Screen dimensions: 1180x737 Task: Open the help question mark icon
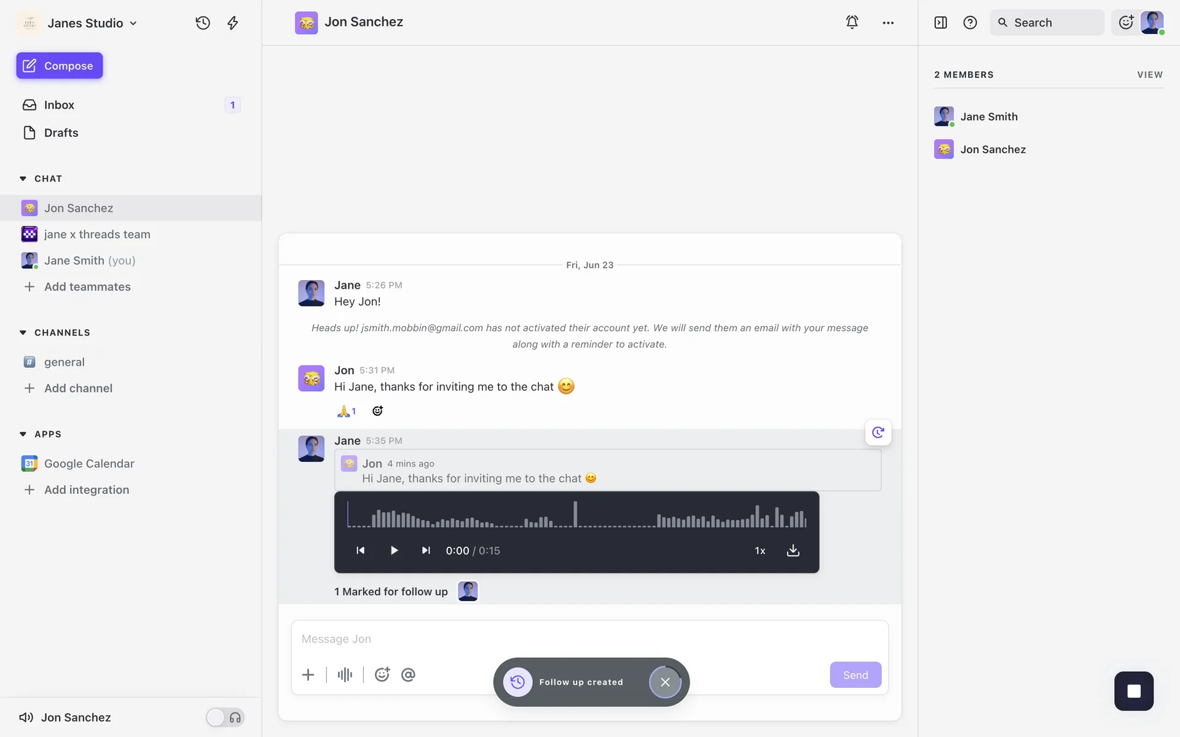pyautogui.click(x=970, y=23)
